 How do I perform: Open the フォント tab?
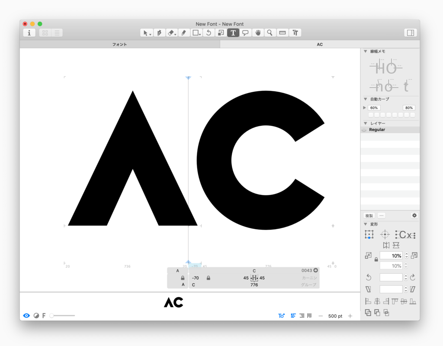point(120,45)
